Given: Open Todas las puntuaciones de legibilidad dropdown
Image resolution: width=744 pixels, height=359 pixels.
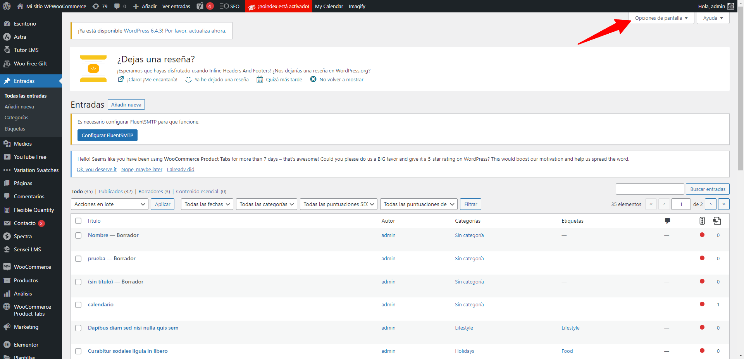Looking at the screenshot, I should (419, 204).
